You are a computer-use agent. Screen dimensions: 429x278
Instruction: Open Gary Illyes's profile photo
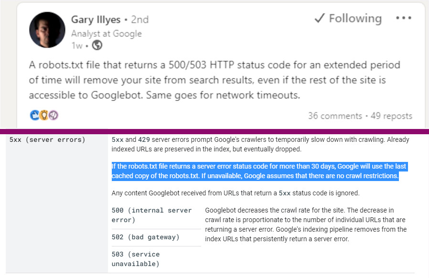point(47,30)
